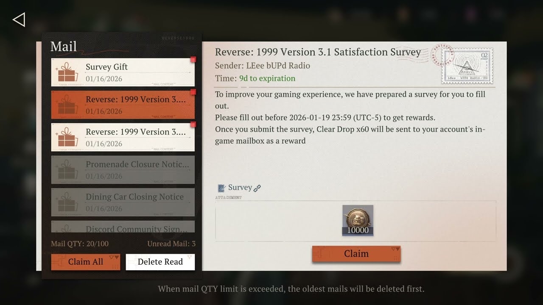Click the Mail panel heading
543x305 pixels.
[64, 46]
